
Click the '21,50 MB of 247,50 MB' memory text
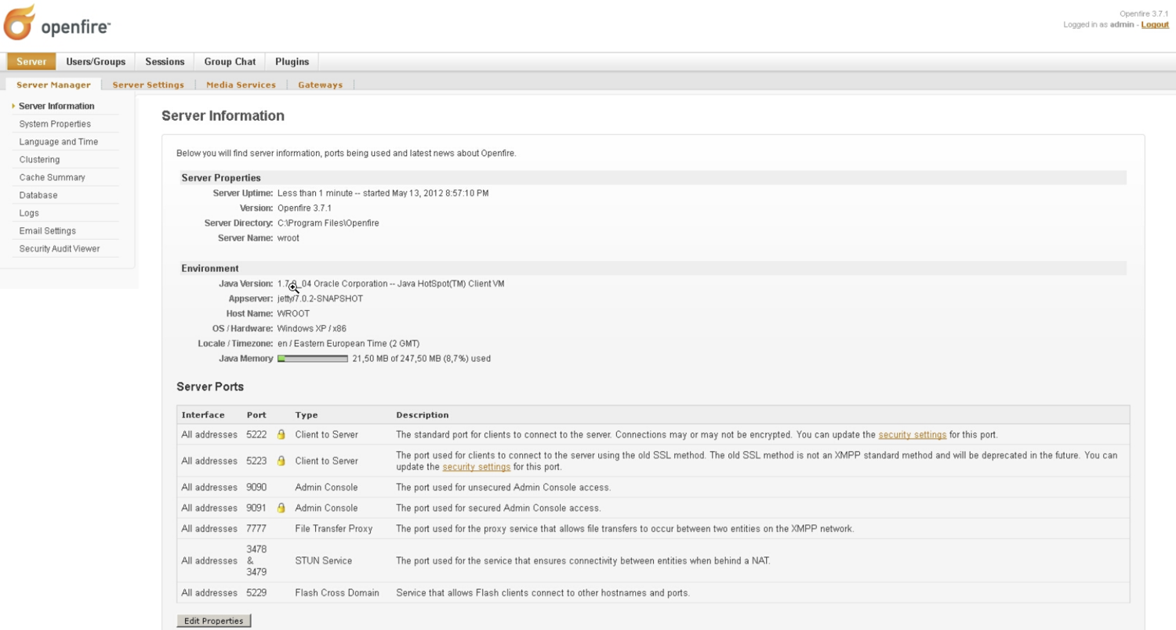click(422, 359)
